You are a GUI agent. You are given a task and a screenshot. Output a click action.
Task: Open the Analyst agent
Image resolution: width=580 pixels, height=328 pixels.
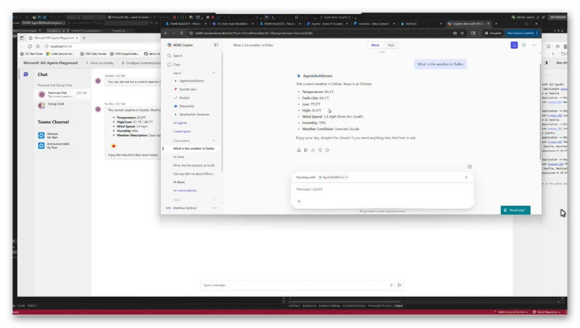pos(184,98)
